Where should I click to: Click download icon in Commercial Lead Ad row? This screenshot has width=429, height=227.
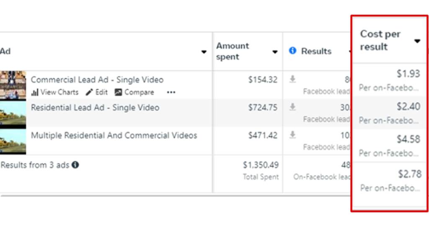click(x=292, y=79)
